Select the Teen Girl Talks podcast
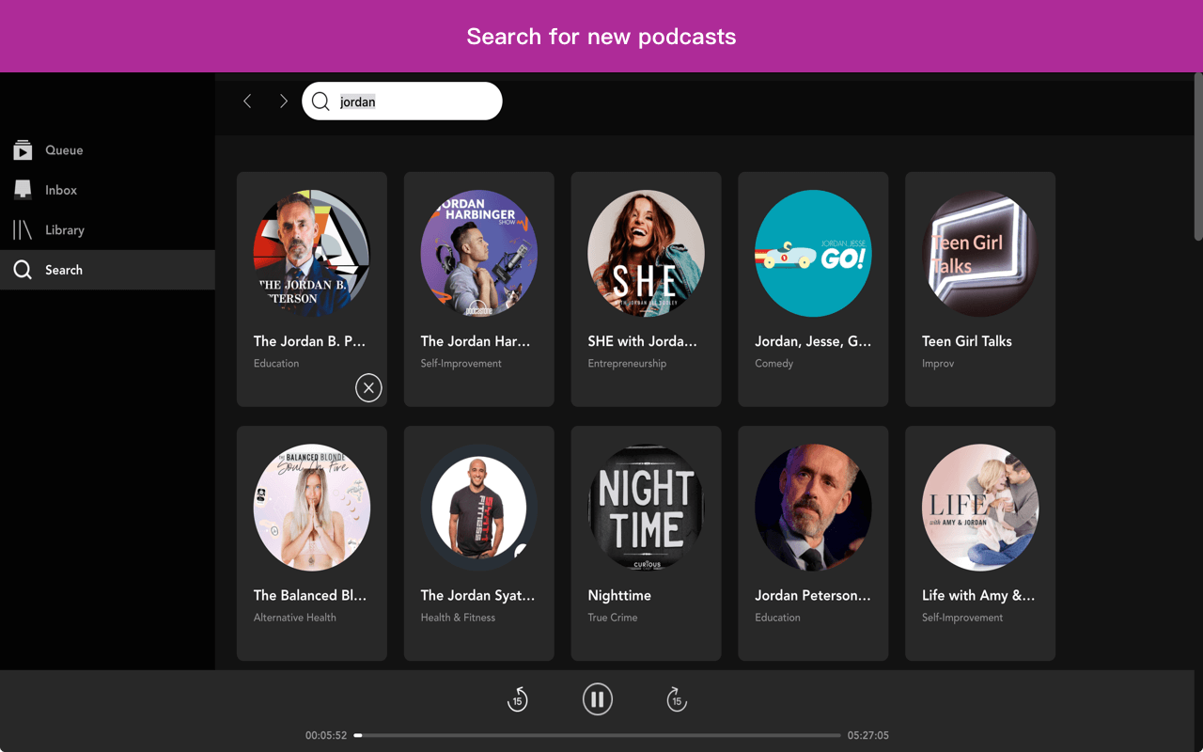Viewport: 1203px width, 752px height. point(980,253)
